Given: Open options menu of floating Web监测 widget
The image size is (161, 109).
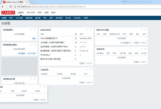Looking at the screenshot, I should (41, 87).
